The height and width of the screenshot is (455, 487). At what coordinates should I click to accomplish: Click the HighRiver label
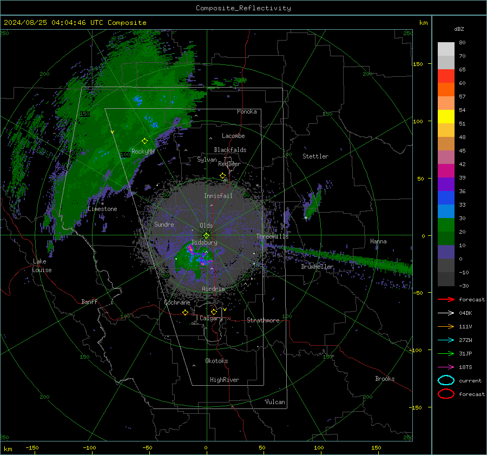point(225,380)
